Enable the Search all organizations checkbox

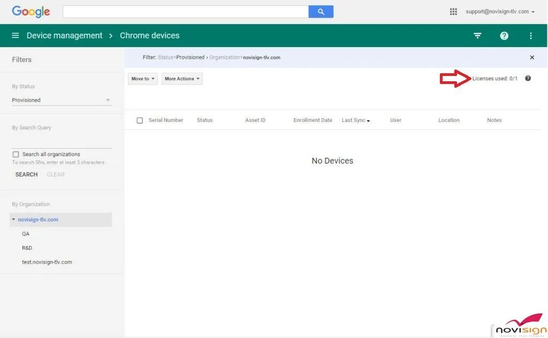coord(16,154)
